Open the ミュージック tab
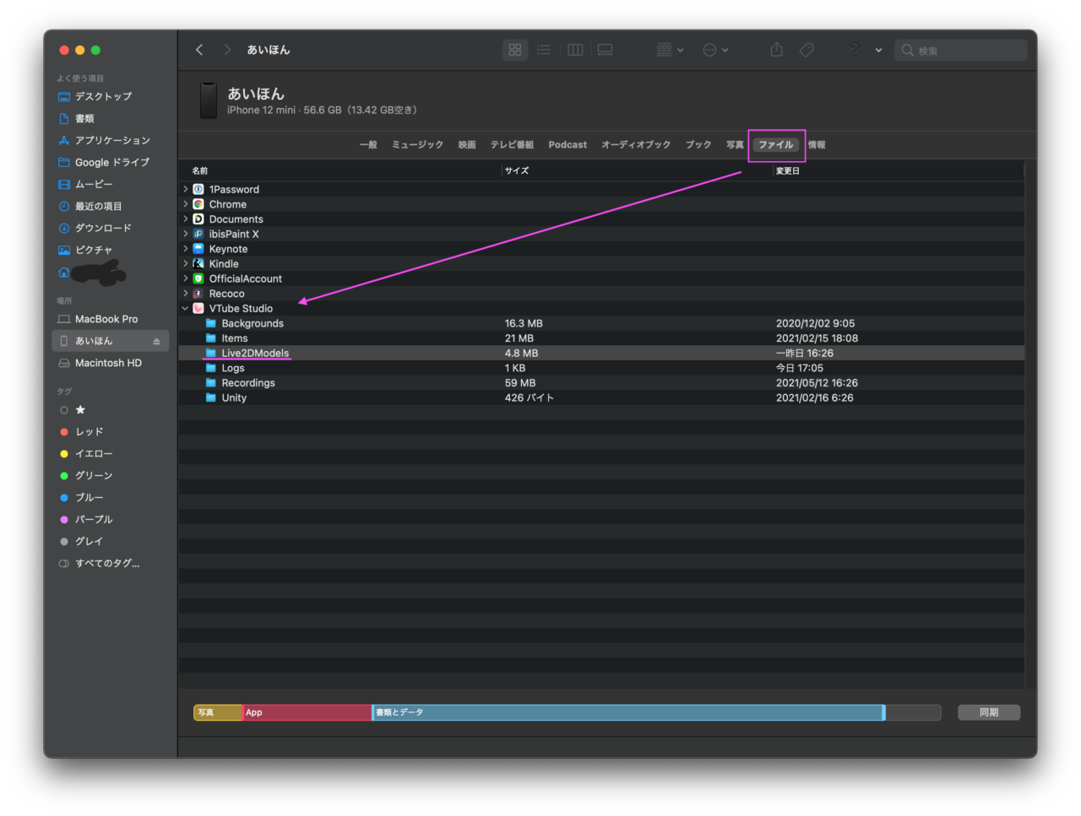Screen dimensions: 1081x816 [417, 144]
